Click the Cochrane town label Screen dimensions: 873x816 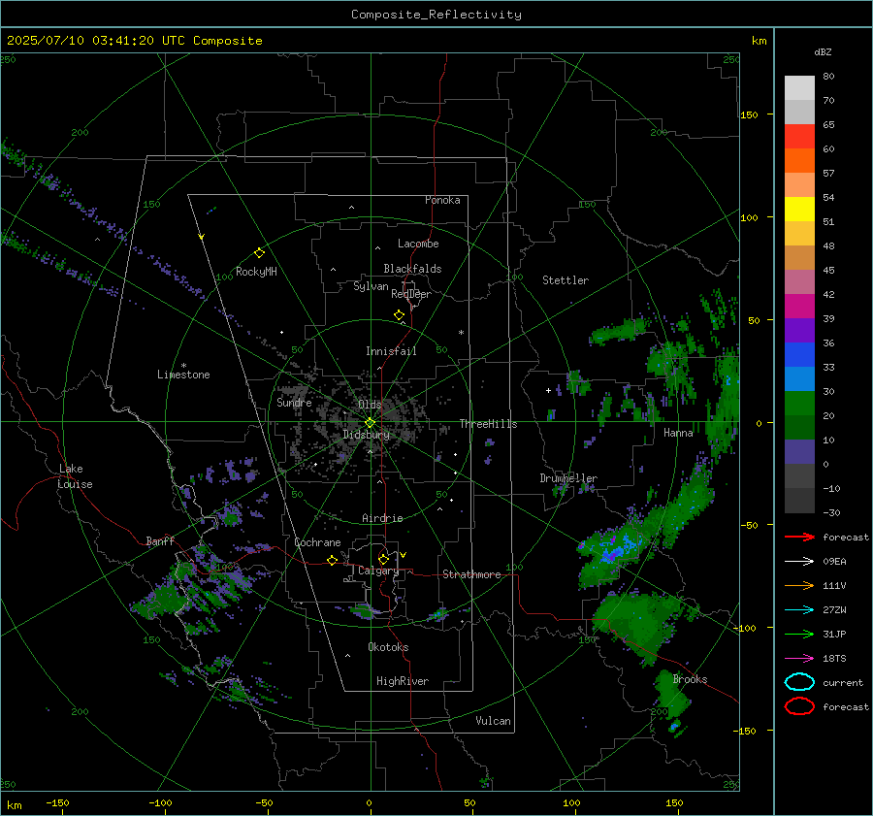[x=317, y=542]
